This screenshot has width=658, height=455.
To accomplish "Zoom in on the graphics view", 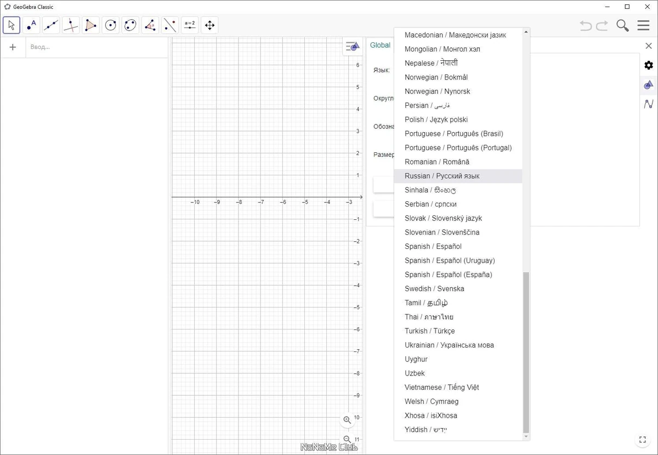I will coord(347,420).
